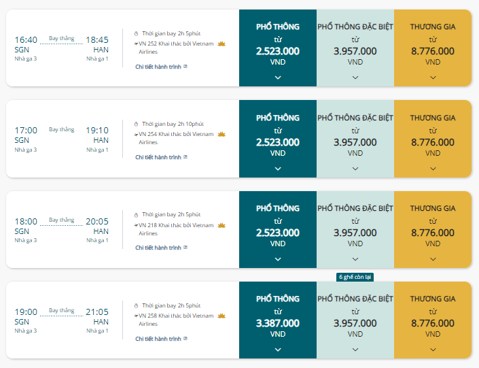This screenshot has height=368, width=479.
Task: Click the airplane icon before VN 218
Action: pyautogui.click(x=137, y=225)
